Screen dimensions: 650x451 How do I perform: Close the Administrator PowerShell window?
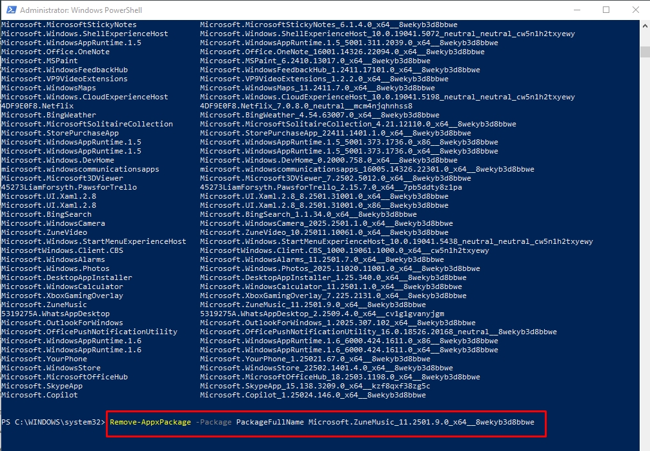(x=636, y=10)
